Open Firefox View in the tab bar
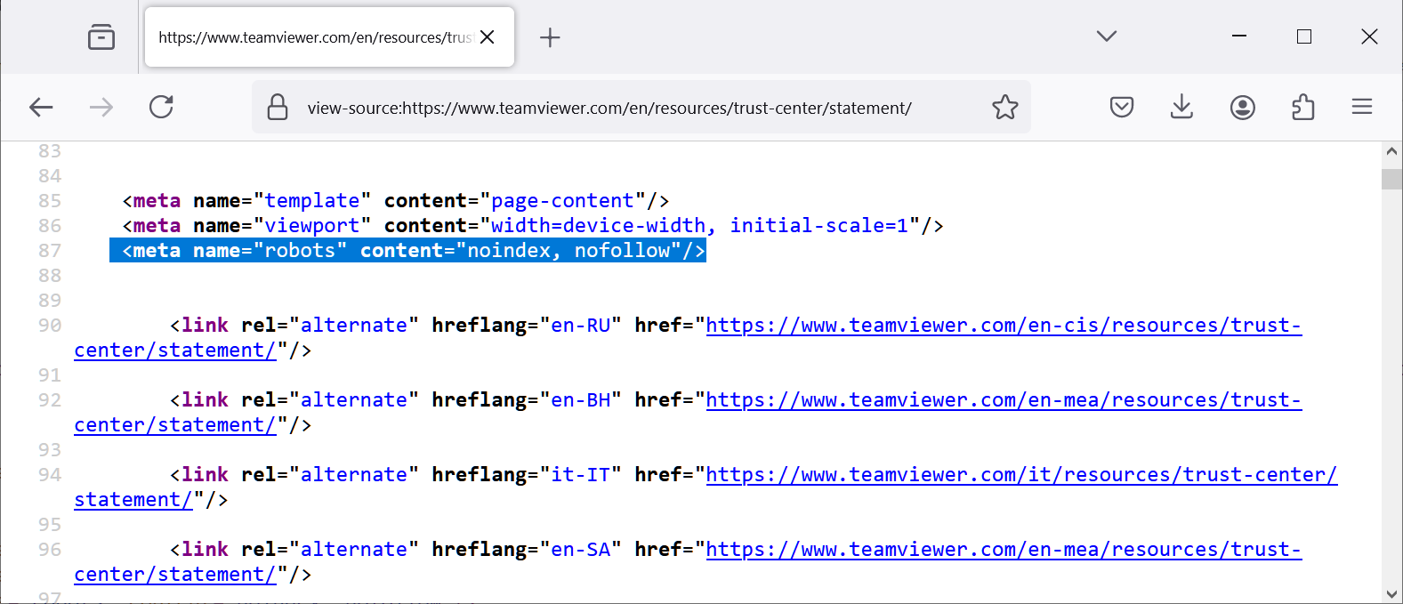1403x604 pixels. click(x=101, y=37)
